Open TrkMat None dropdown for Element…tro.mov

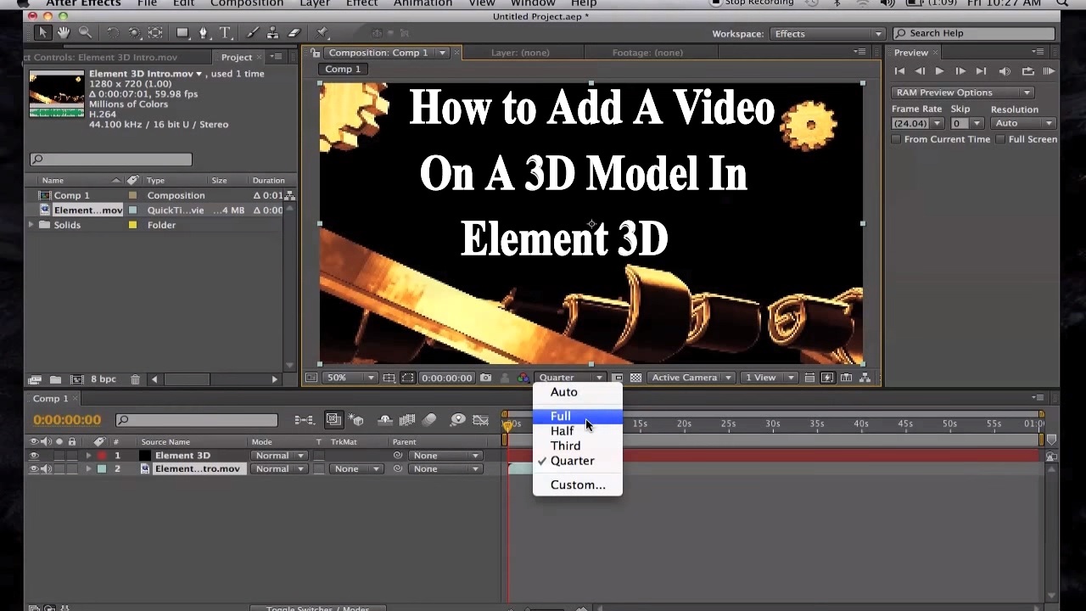[355, 469]
